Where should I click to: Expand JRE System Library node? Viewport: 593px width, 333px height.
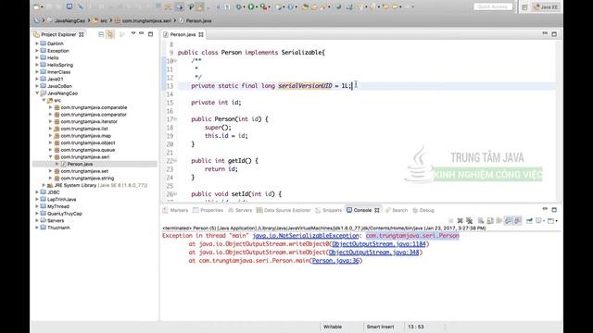[44, 185]
